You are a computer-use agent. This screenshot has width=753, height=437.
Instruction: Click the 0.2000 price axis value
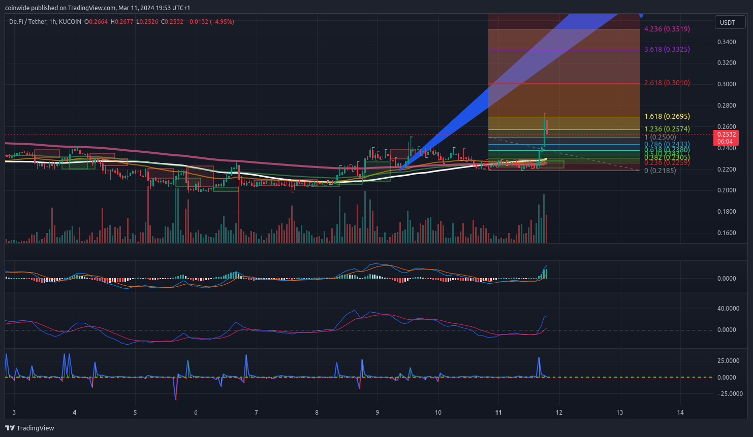(727, 190)
